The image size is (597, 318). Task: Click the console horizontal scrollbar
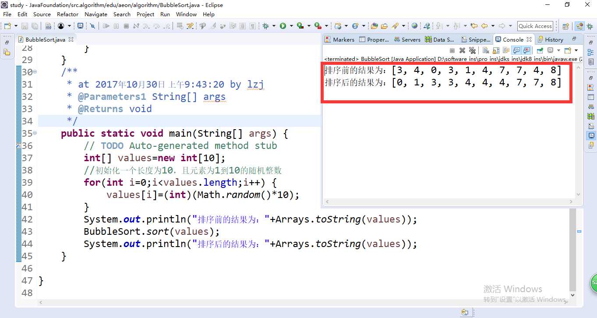pos(449,201)
